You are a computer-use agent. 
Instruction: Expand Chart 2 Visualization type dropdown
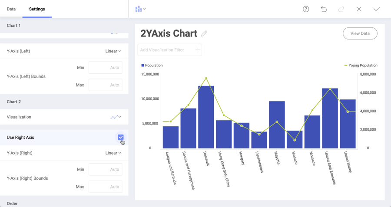click(116, 117)
